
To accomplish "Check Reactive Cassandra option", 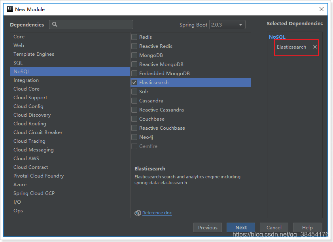I will [134, 110].
